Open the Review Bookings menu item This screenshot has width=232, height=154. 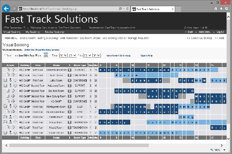coord(55,32)
